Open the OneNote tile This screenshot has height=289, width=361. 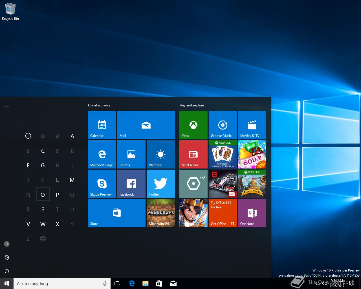[252, 213]
